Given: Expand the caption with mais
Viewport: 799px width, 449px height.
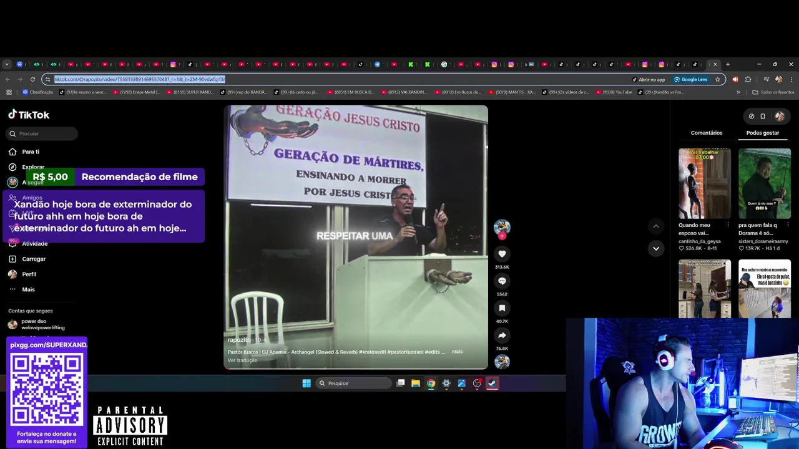Looking at the screenshot, I should 457,352.
